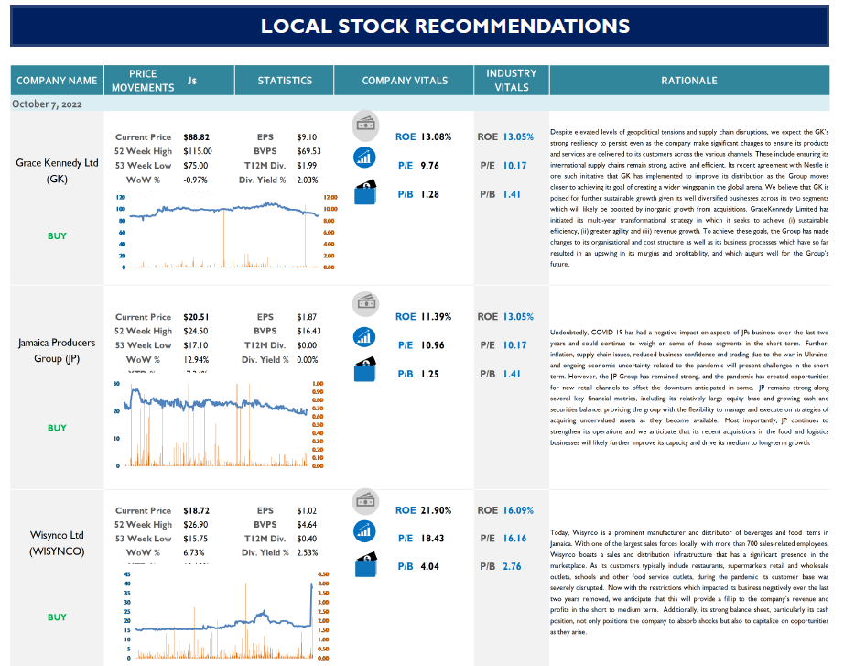Click the bar chart P/E icon for Grace Kennedy

(x=364, y=158)
